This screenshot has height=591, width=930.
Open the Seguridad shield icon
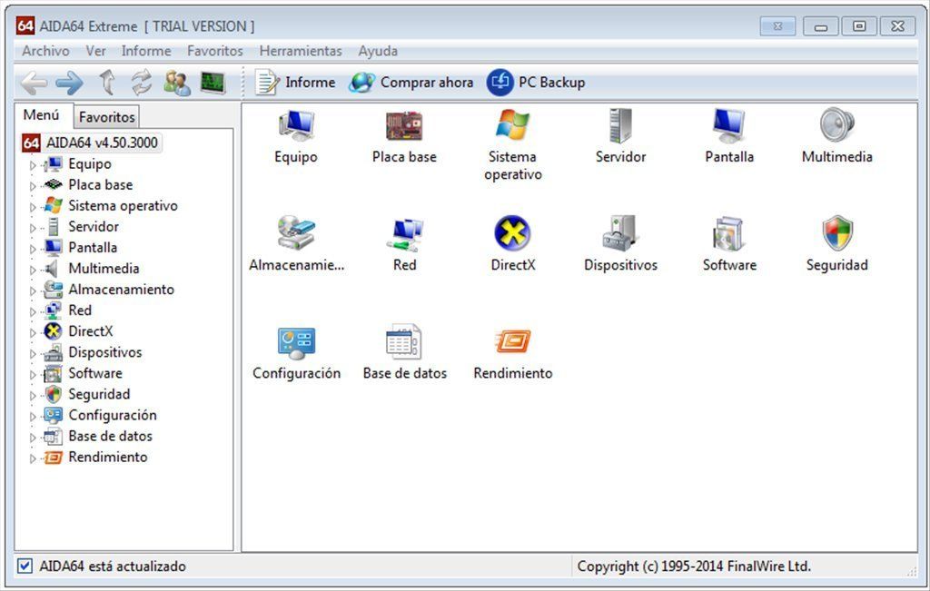click(836, 234)
